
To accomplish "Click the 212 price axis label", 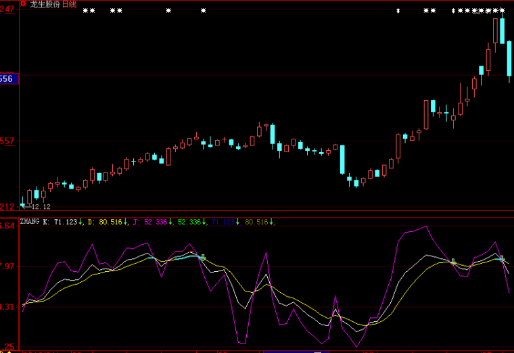I will click(8, 206).
